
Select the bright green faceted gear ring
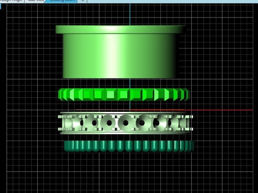click(x=124, y=94)
